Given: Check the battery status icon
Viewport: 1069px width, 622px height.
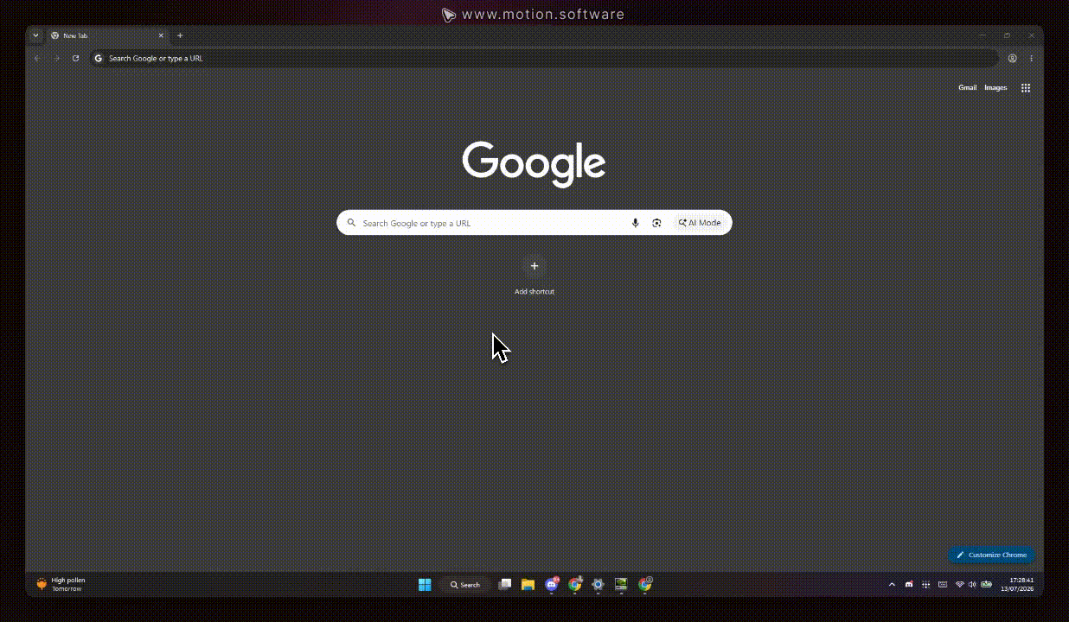Looking at the screenshot, I should pos(986,585).
